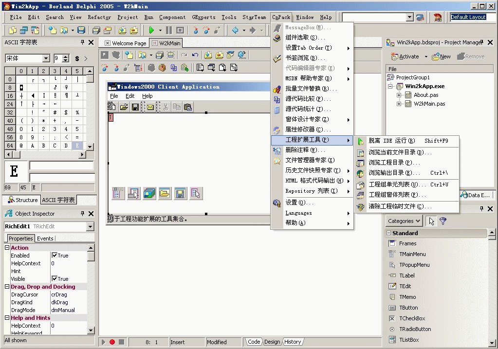Select 浏览工程目录 in the submenu
Viewport: 498px width, 349px height.
[394, 163]
